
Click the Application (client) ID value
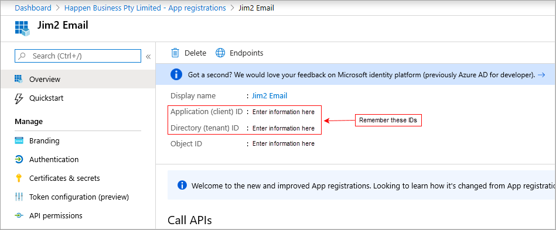[284, 112]
